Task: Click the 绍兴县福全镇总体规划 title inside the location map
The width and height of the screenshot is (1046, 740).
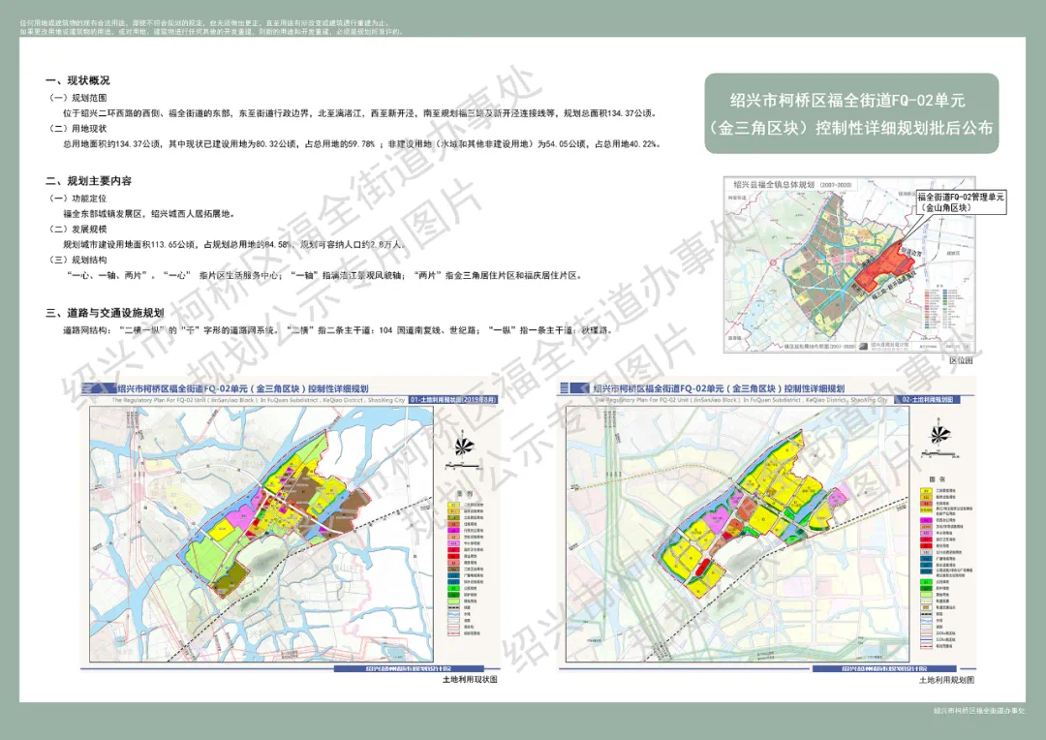Action: pos(792,184)
